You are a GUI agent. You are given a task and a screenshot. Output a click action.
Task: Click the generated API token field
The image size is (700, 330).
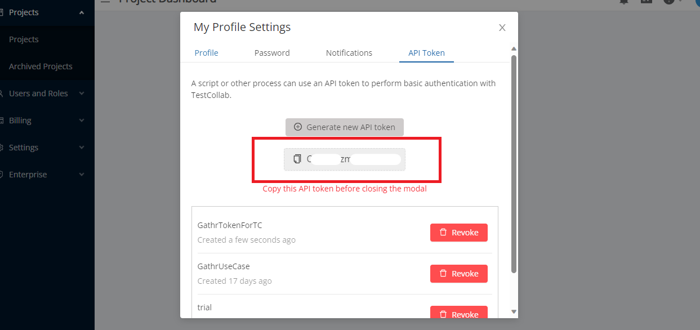tap(345, 159)
